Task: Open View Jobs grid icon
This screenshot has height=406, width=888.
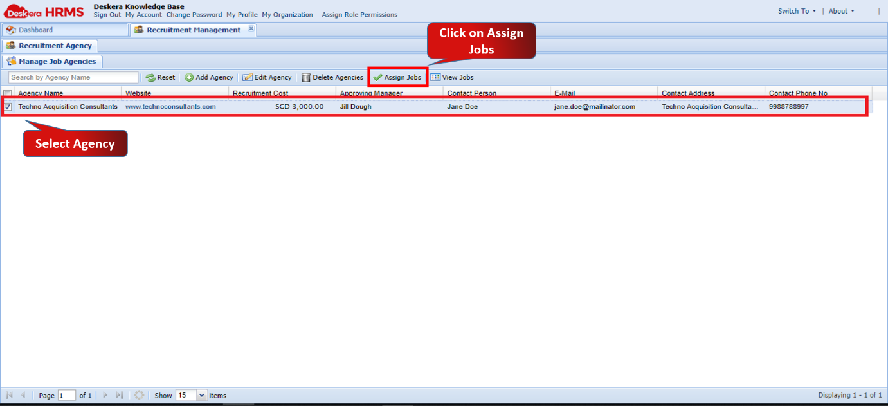Action: click(x=436, y=77)
